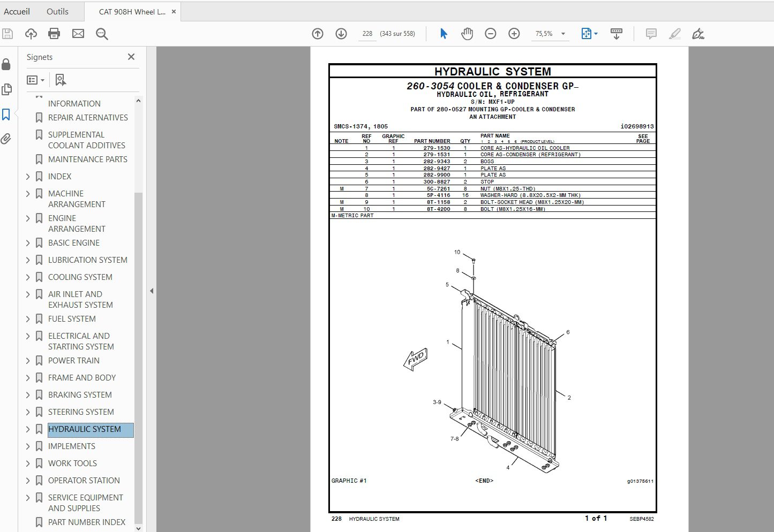Open the PART NUMBER INDEX bookmark

pos(87,522)
